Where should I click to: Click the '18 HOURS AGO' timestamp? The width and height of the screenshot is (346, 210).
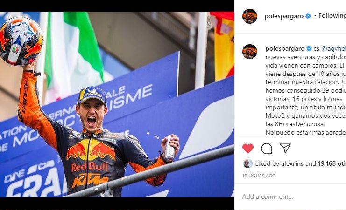click(x=259, y=176)
